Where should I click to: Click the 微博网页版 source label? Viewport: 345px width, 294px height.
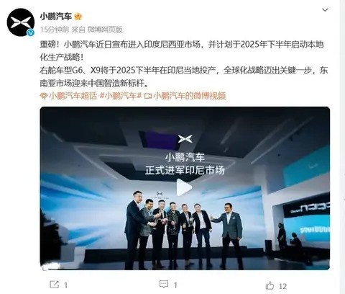point(105,30)
